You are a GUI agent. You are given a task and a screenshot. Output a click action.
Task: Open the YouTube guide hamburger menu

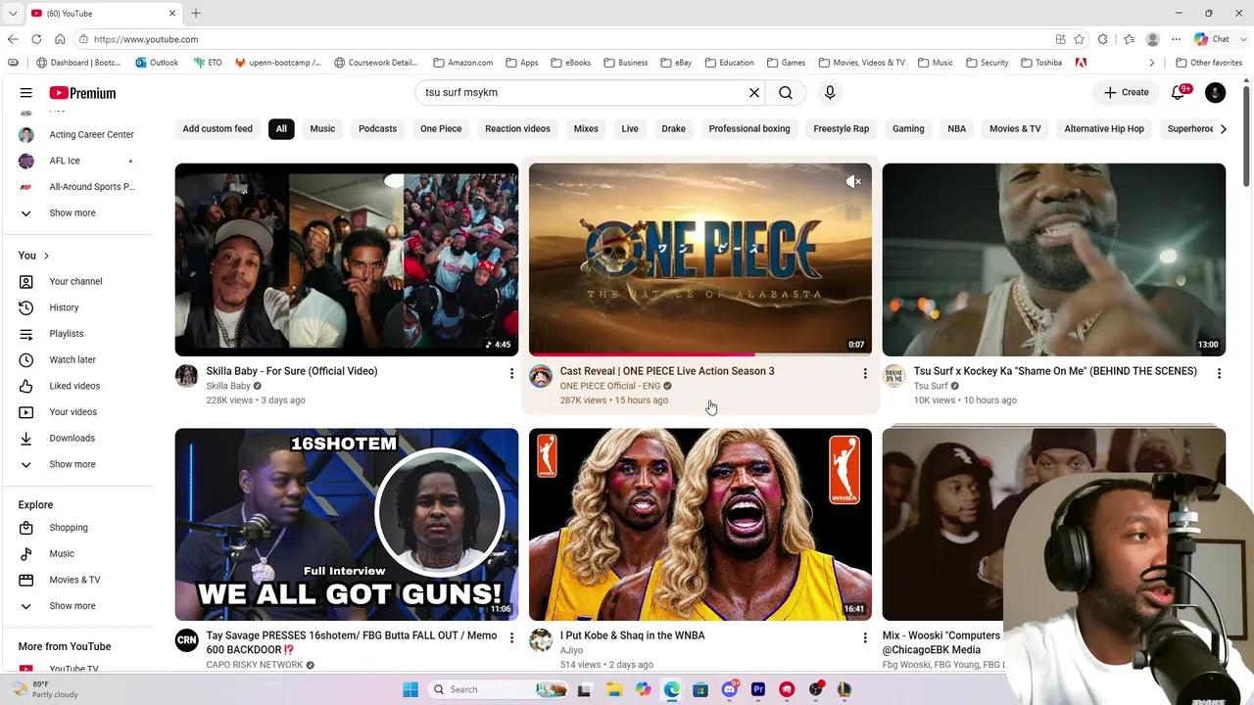tap(26, 93)
